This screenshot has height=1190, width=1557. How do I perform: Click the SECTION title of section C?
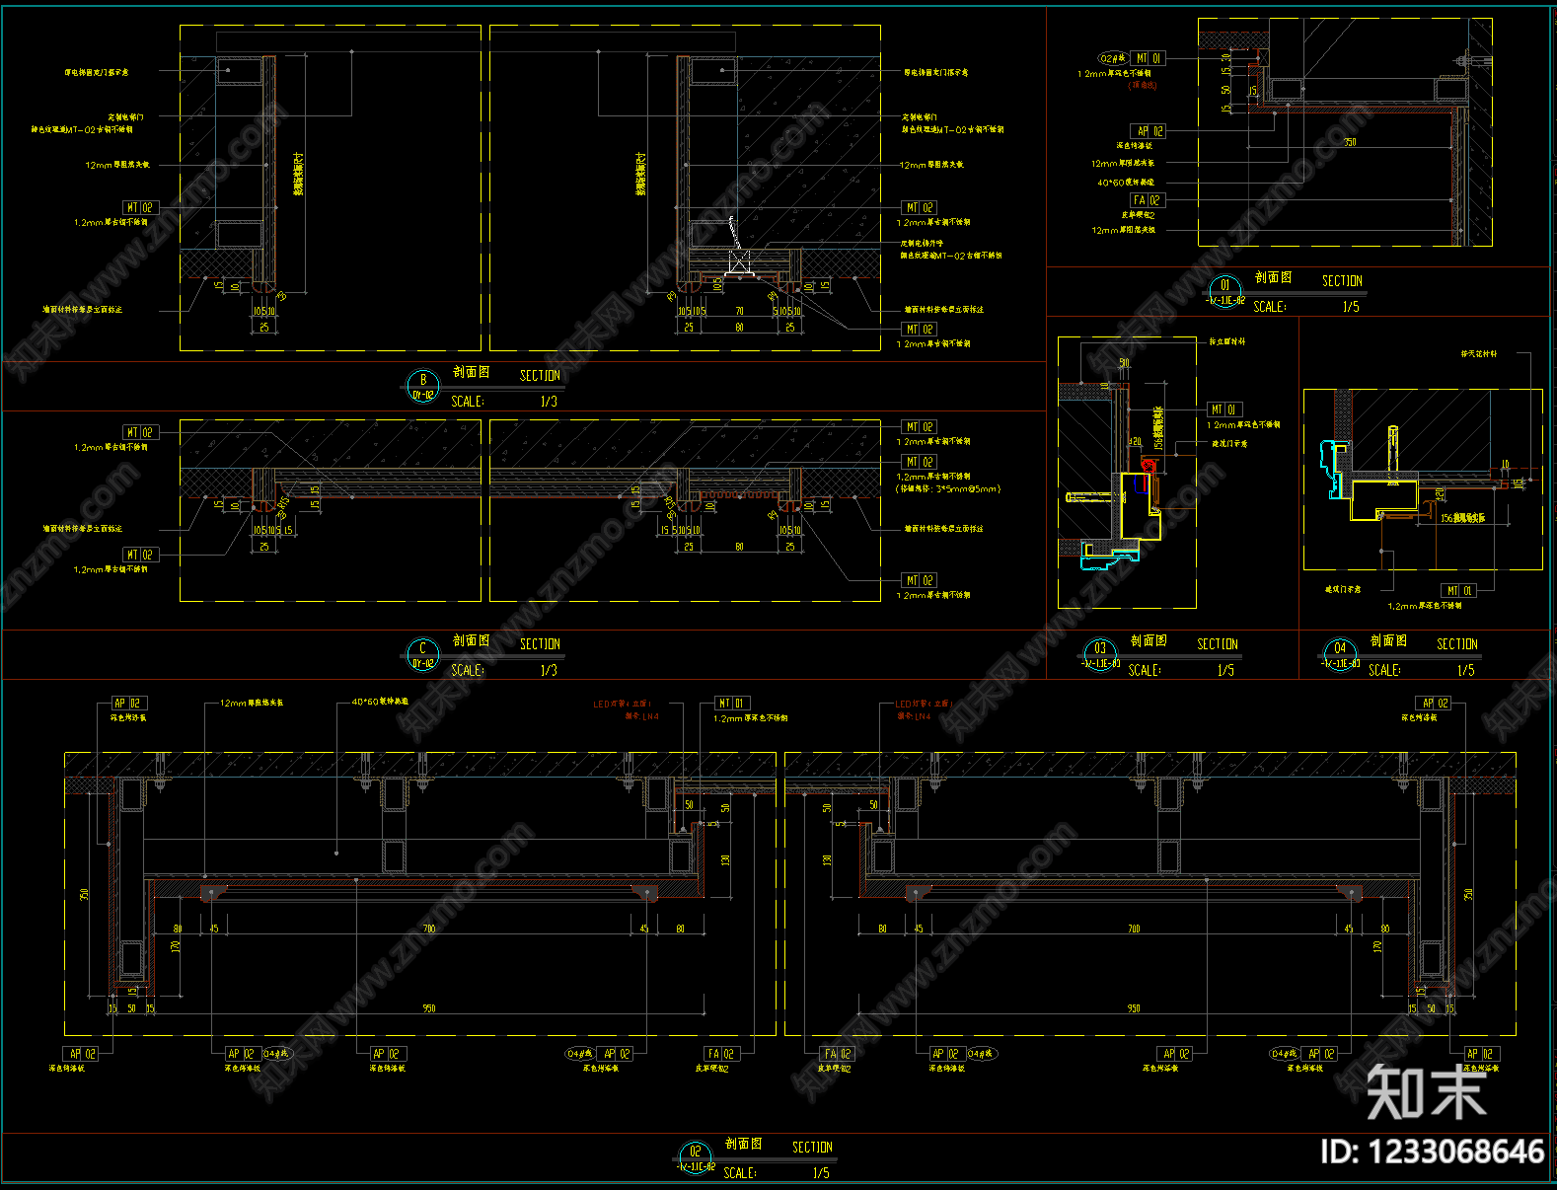540,644
